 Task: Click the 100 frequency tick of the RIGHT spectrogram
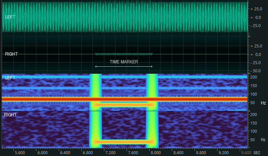coord(254,131)
